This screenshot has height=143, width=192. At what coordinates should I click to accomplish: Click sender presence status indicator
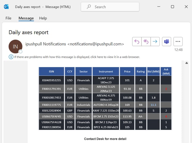coord(20,52)
